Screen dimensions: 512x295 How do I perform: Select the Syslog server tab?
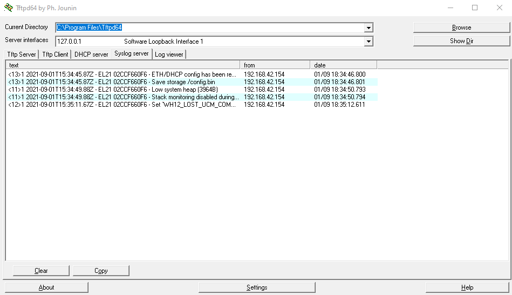pos(131,54)
